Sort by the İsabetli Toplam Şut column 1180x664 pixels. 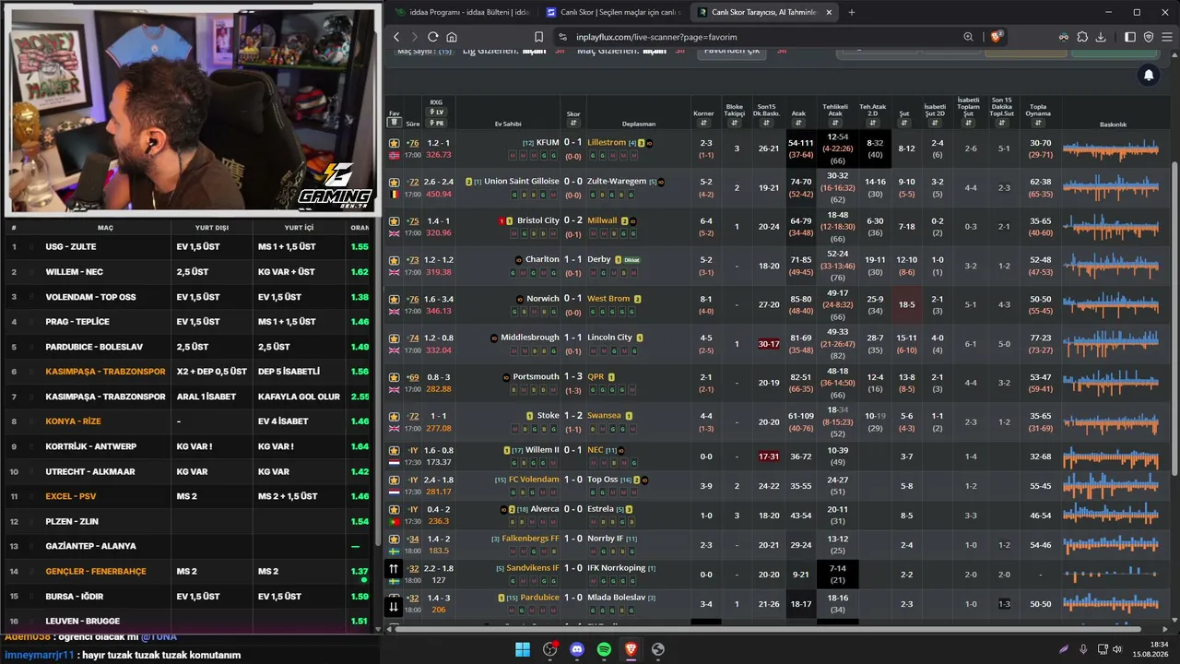(969, 124)
